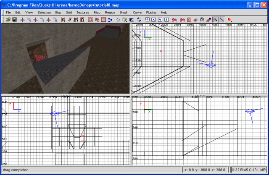Image resolution: width=269 pixels, height=175 pixels.
Task: Flip the selection along the X axis
Action: point(22,20)
